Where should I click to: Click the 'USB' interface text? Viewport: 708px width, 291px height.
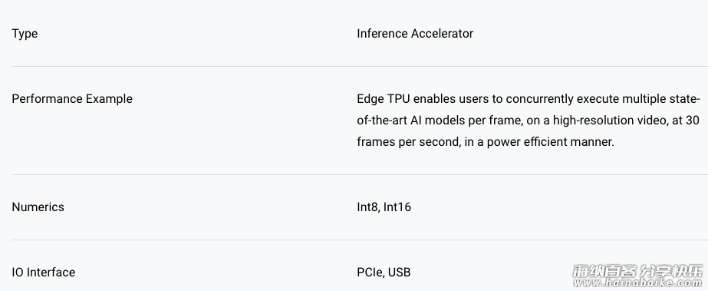[x=400, y=273]
